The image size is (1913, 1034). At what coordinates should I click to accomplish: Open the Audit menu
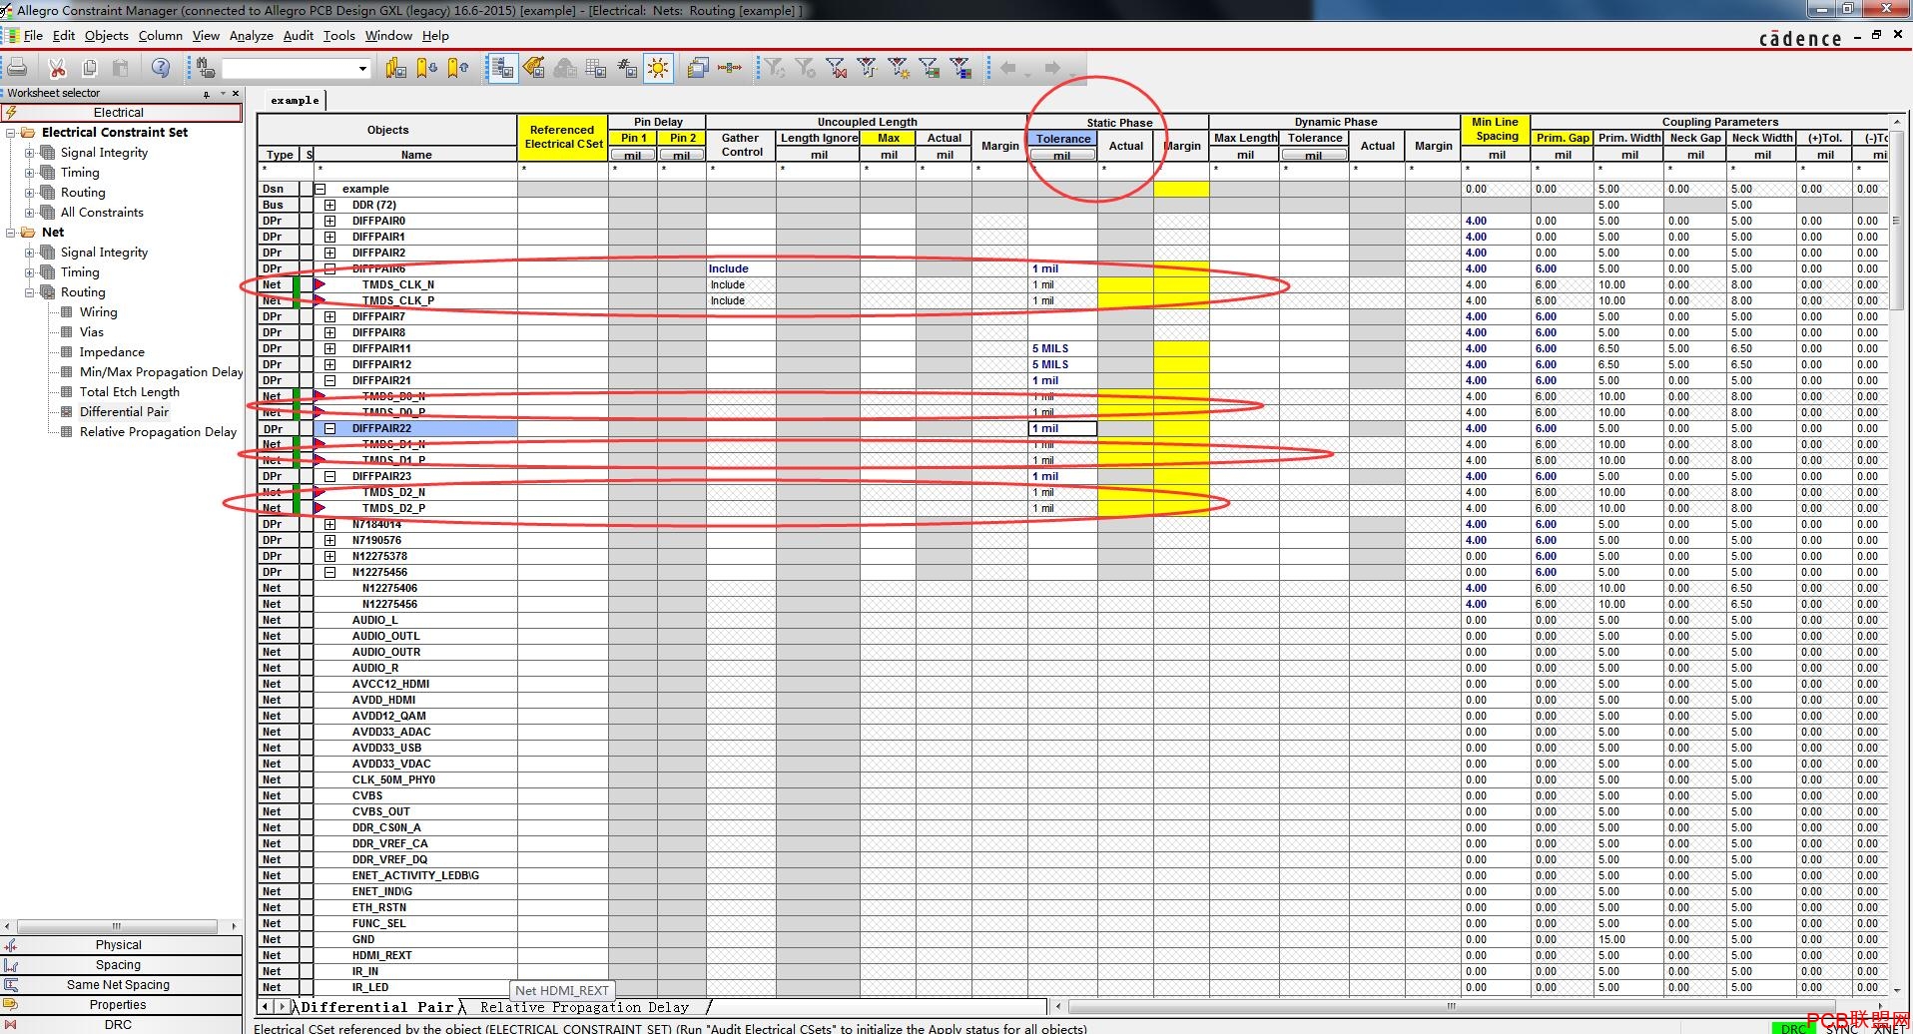pyautogui.click(x=298, y=35)
